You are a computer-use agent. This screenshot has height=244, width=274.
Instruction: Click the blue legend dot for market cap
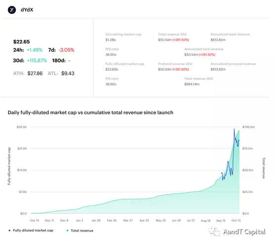click(x=9, y=231)
